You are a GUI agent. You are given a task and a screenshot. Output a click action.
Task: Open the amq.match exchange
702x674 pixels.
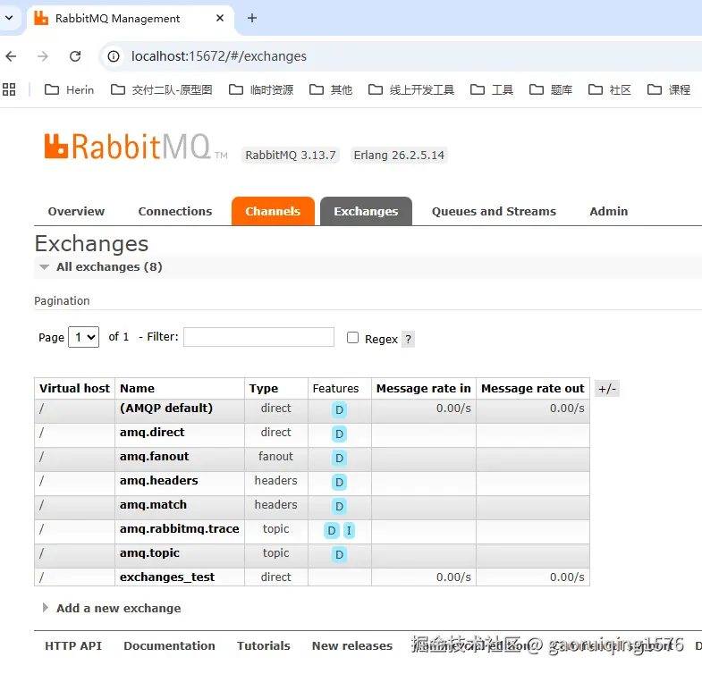pos(153,505)
